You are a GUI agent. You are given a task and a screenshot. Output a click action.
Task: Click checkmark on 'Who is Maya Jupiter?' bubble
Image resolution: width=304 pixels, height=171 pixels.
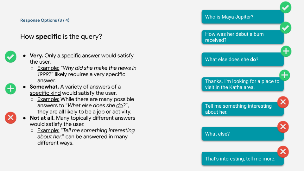pyautogui.click(x=286, y=7)
